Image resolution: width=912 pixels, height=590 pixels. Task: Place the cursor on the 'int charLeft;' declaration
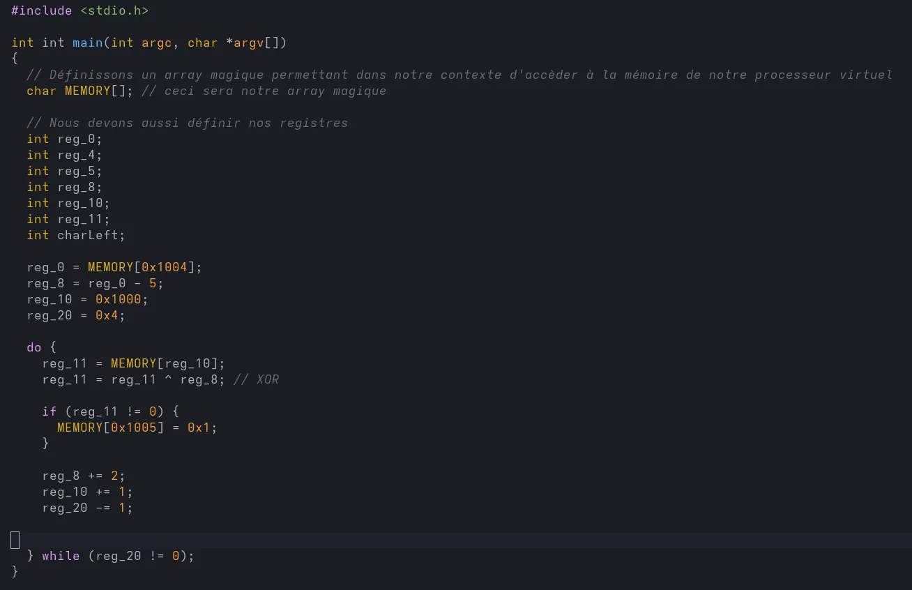coord(75,235)
